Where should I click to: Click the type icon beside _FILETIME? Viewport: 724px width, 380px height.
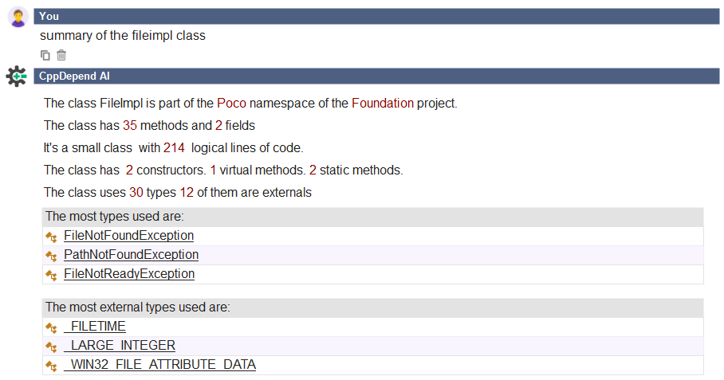51,327
